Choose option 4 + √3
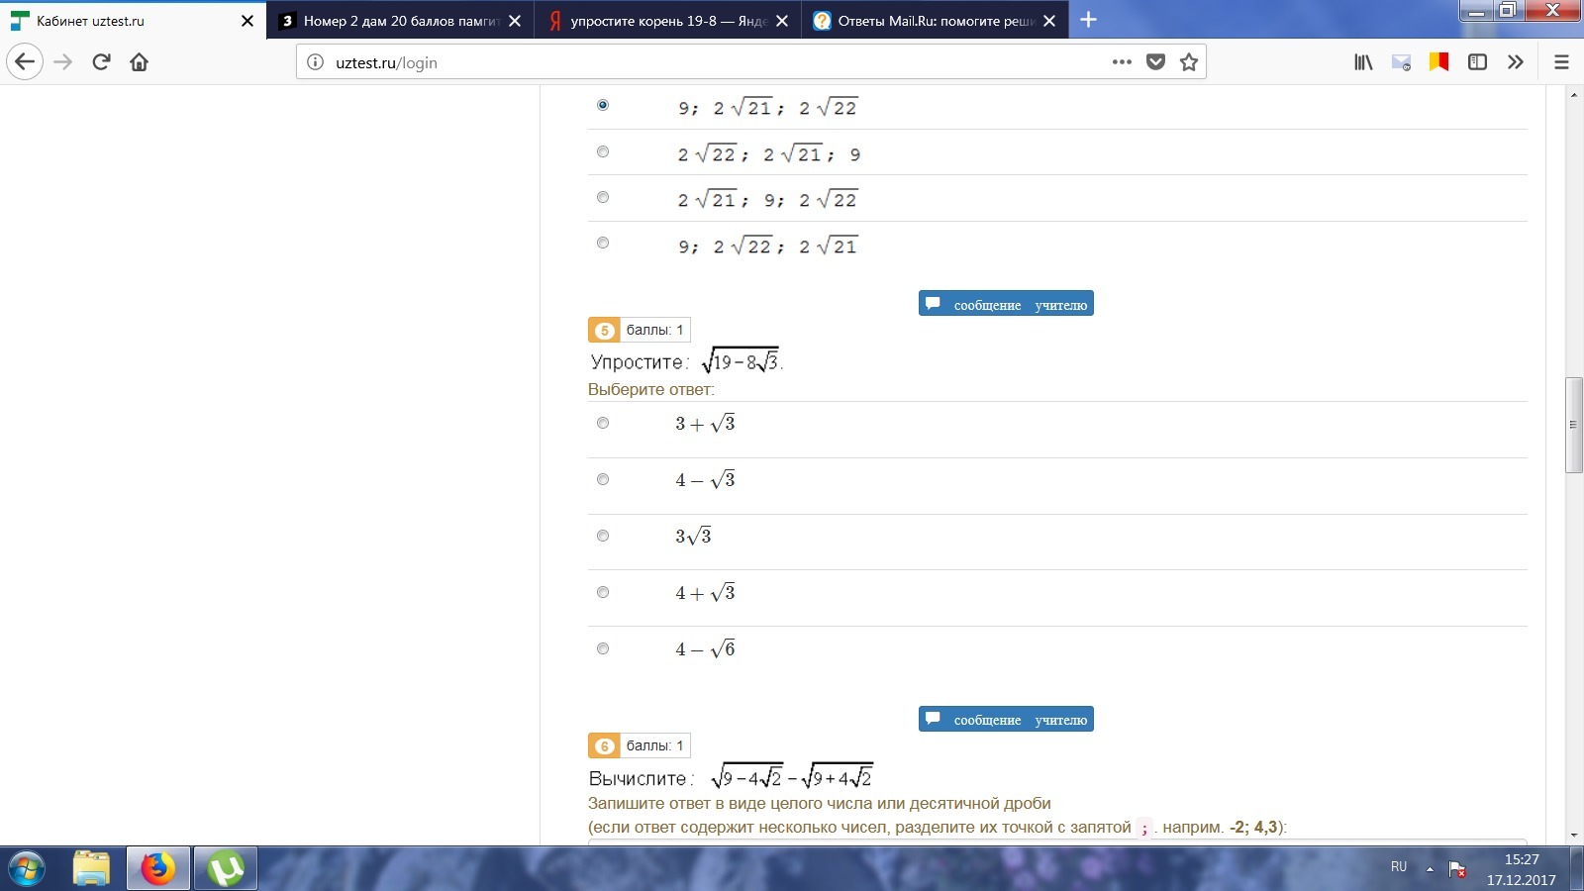This screenshot has height=891, width=1584. [x=603, y=592]
